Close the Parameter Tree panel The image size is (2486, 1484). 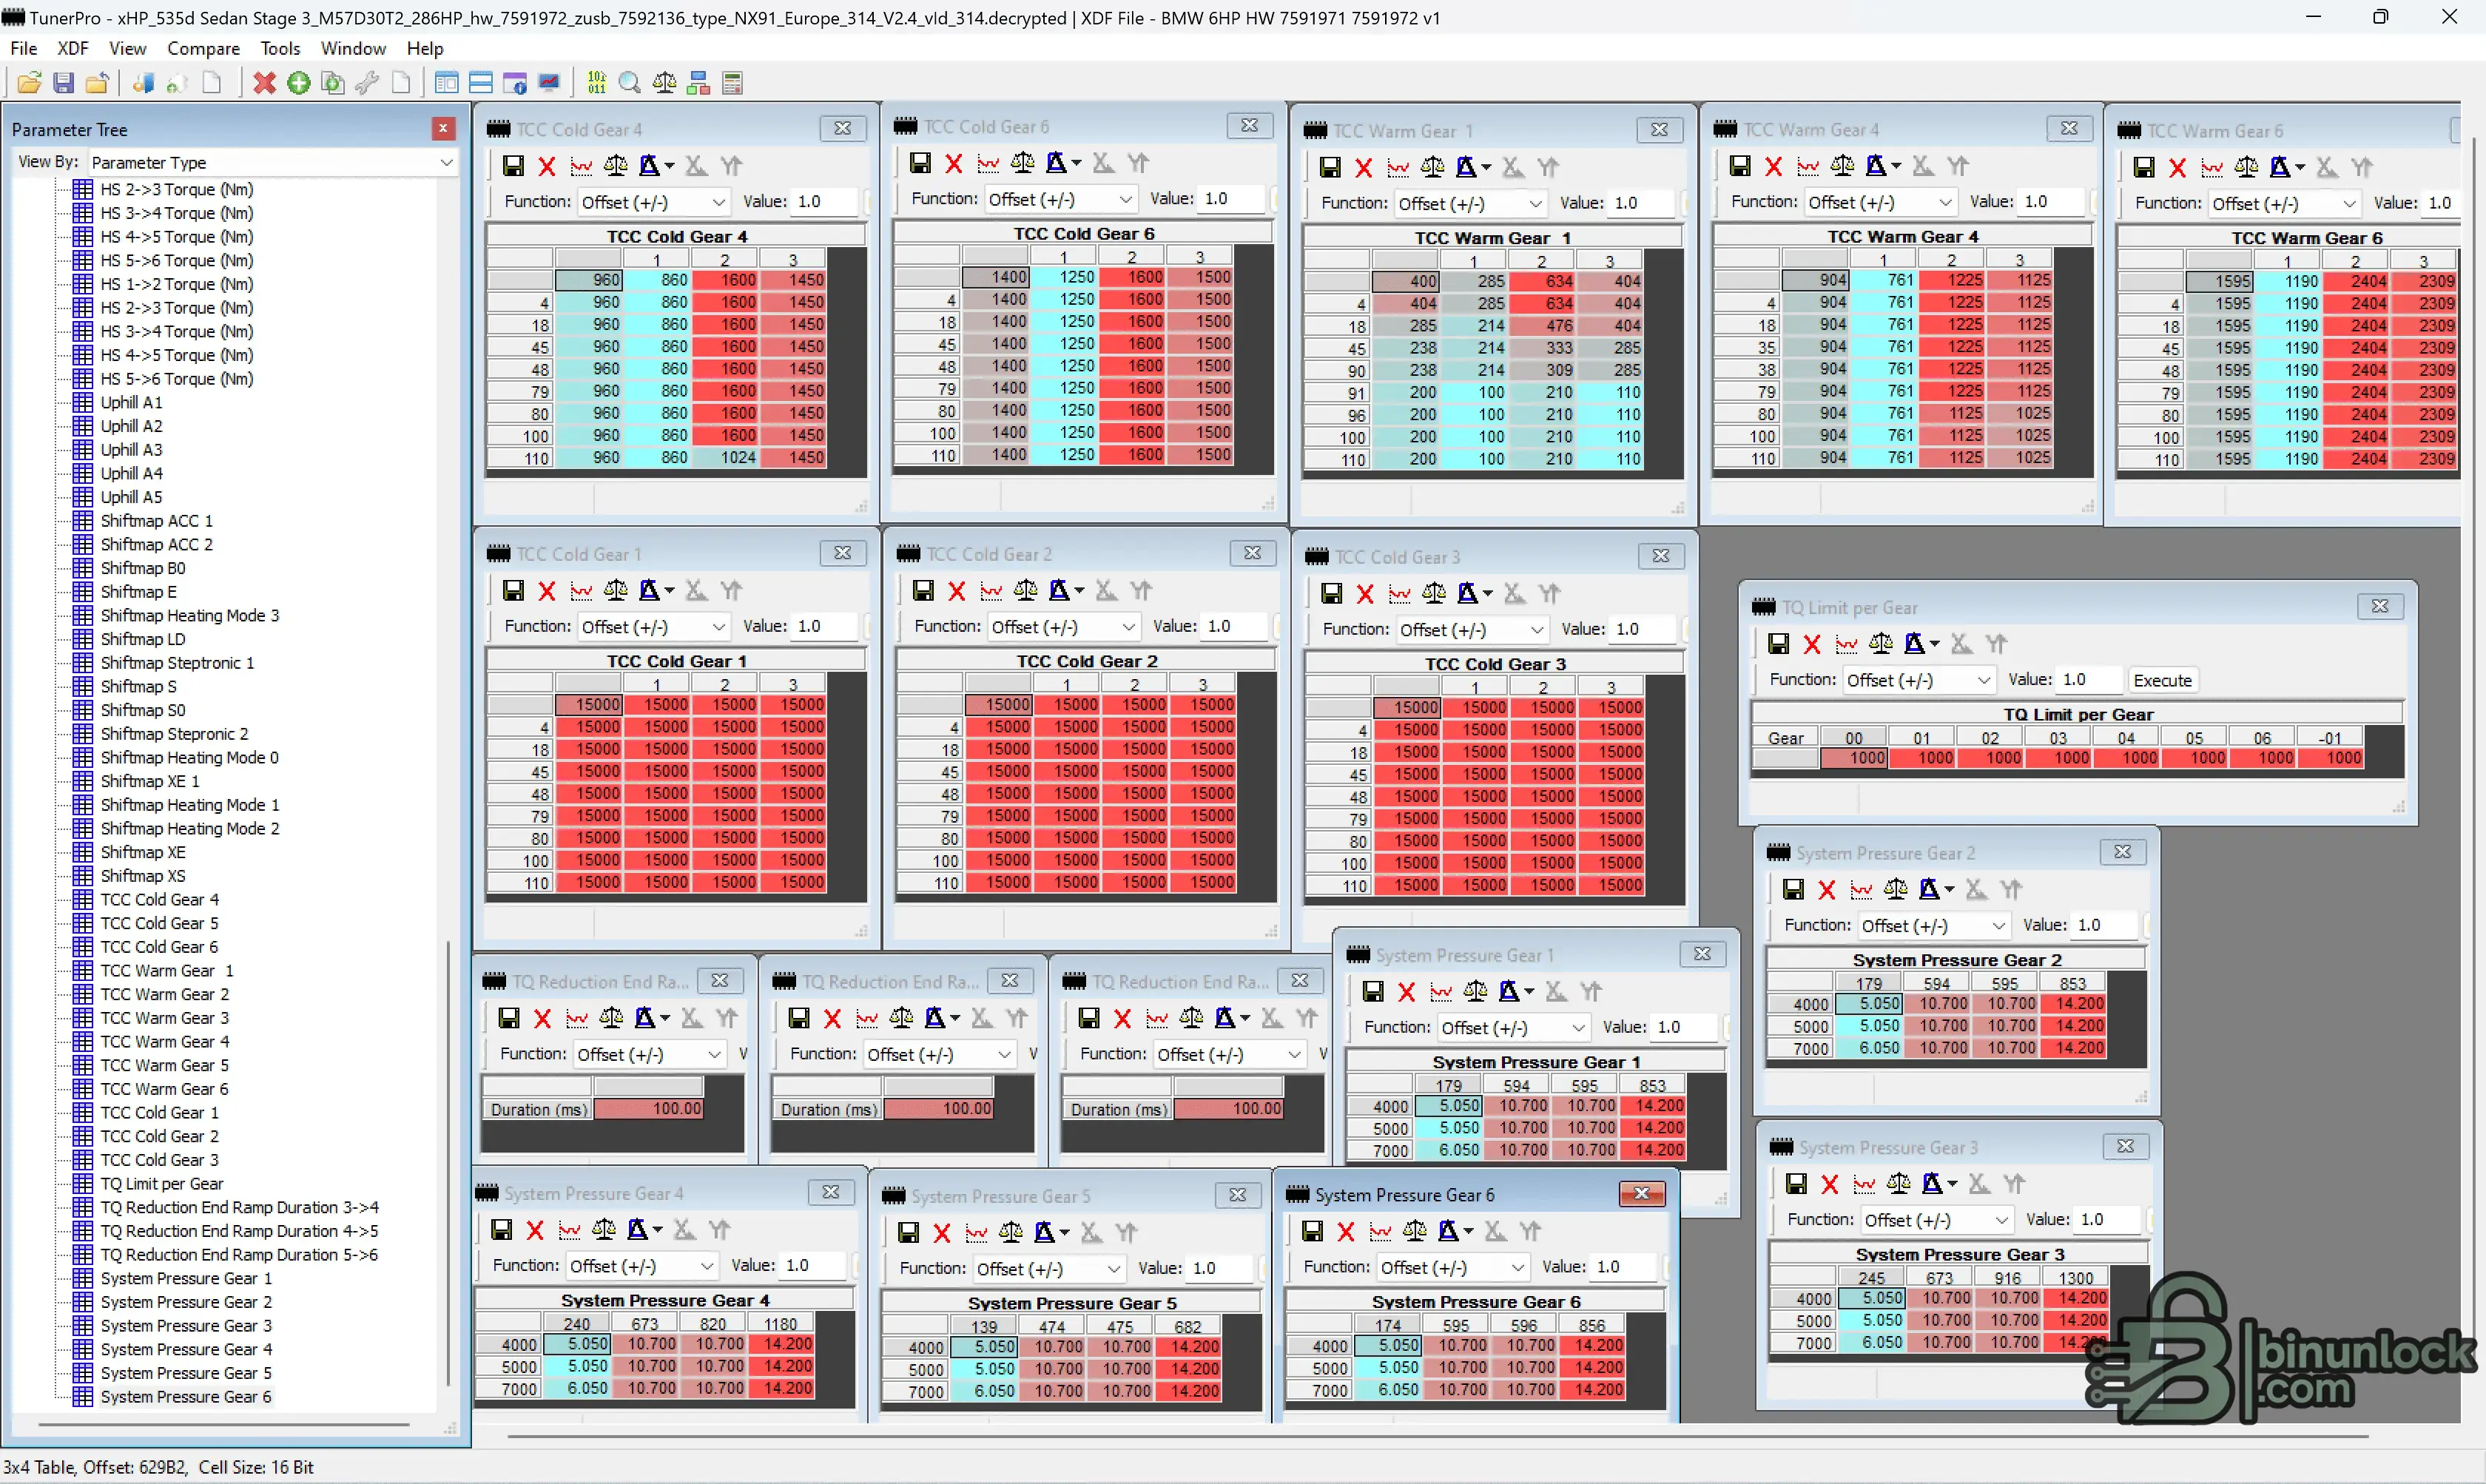tap(443, 129)
